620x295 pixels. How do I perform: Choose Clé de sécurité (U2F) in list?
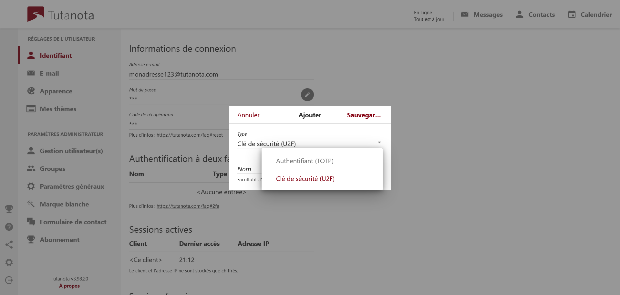click(x=305, y=179)
